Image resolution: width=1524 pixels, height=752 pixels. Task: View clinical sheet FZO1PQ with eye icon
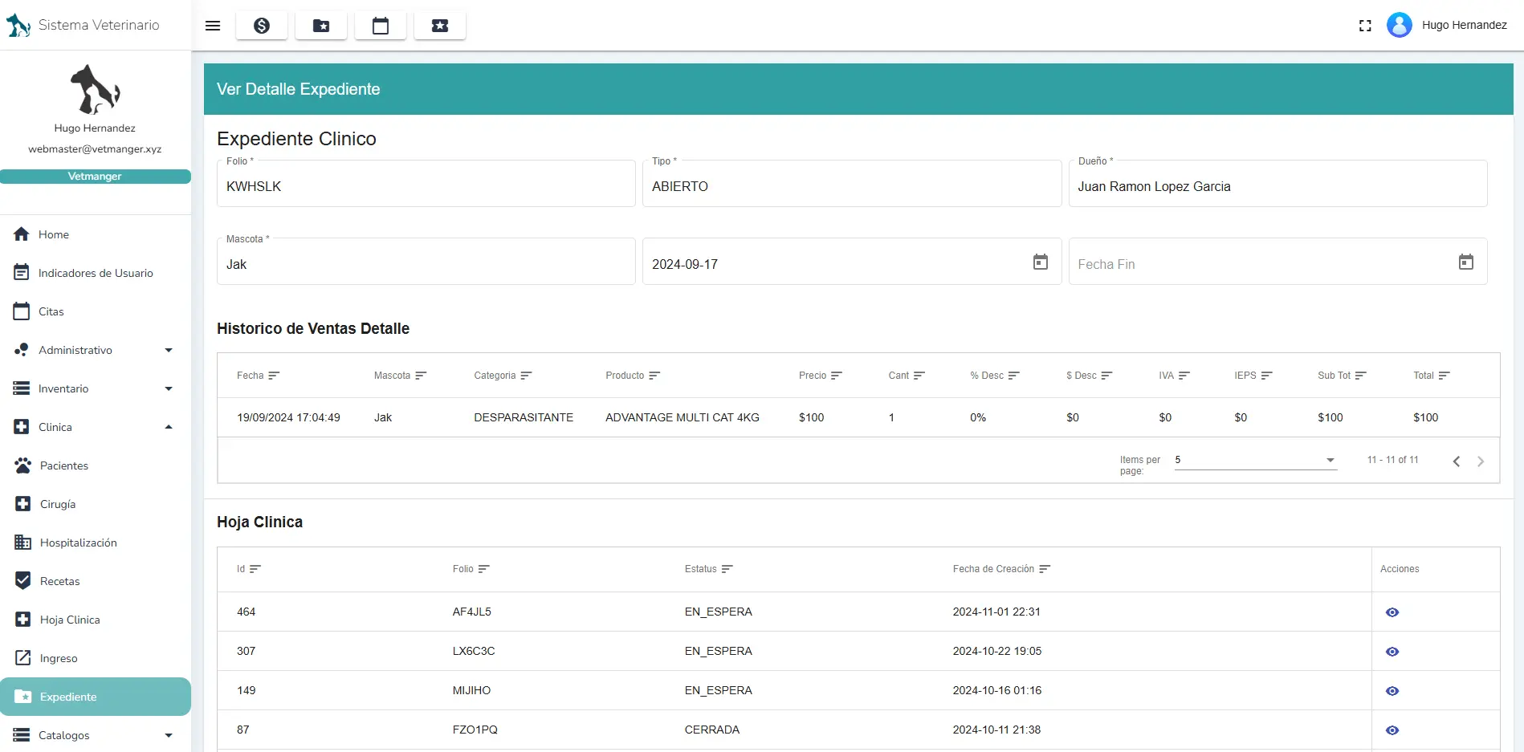click(1392, 730)
